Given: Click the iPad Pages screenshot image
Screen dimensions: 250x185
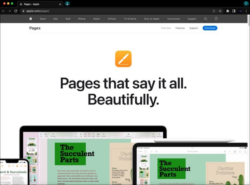Looking at the screenshot, I should click(x=190, y=164).
